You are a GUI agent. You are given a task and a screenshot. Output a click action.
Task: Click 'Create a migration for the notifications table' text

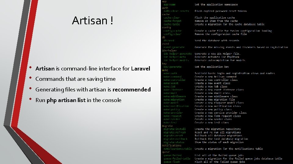coord(229,149)
